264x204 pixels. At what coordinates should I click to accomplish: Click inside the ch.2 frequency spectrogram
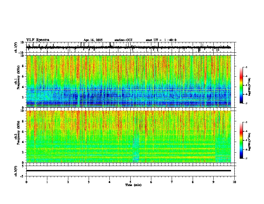(129, 137)
